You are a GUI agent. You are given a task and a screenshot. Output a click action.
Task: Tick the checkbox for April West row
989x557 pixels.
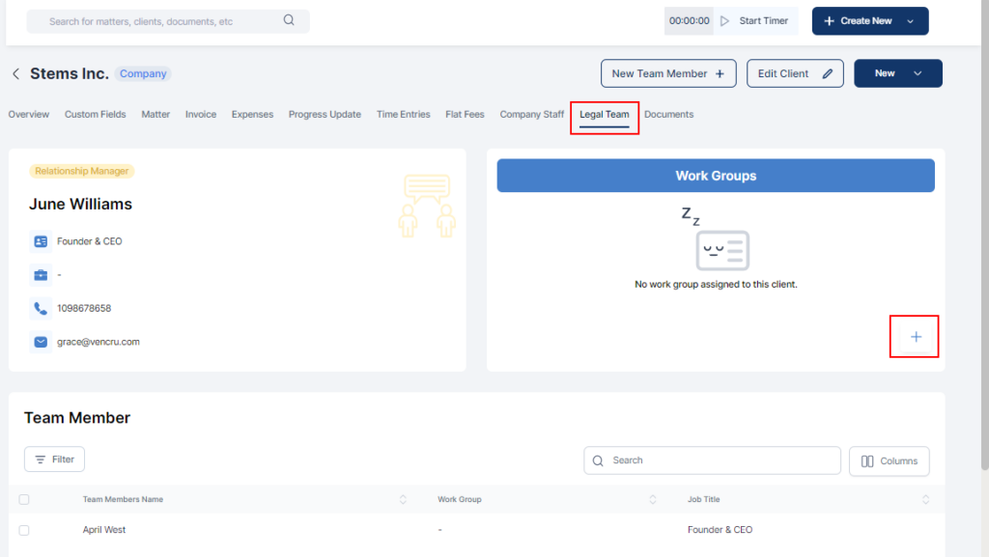pos(24,530)
